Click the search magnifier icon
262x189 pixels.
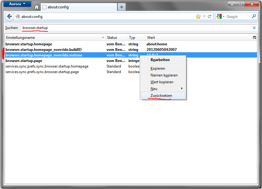(x=254, y=16)
